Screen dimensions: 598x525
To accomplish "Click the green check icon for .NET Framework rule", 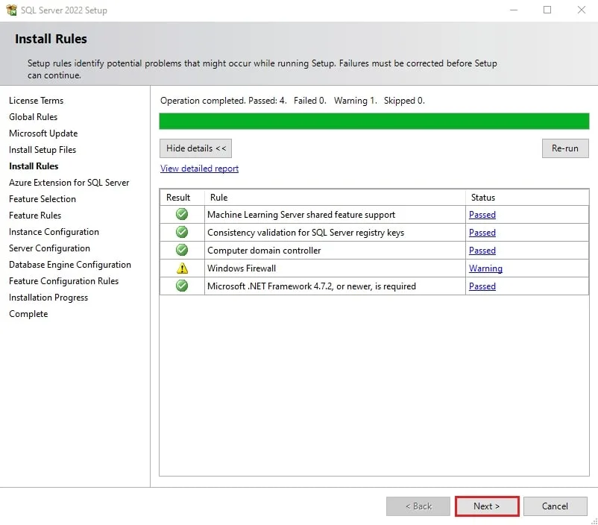I will pyautogui.click(x=181, y=286).
